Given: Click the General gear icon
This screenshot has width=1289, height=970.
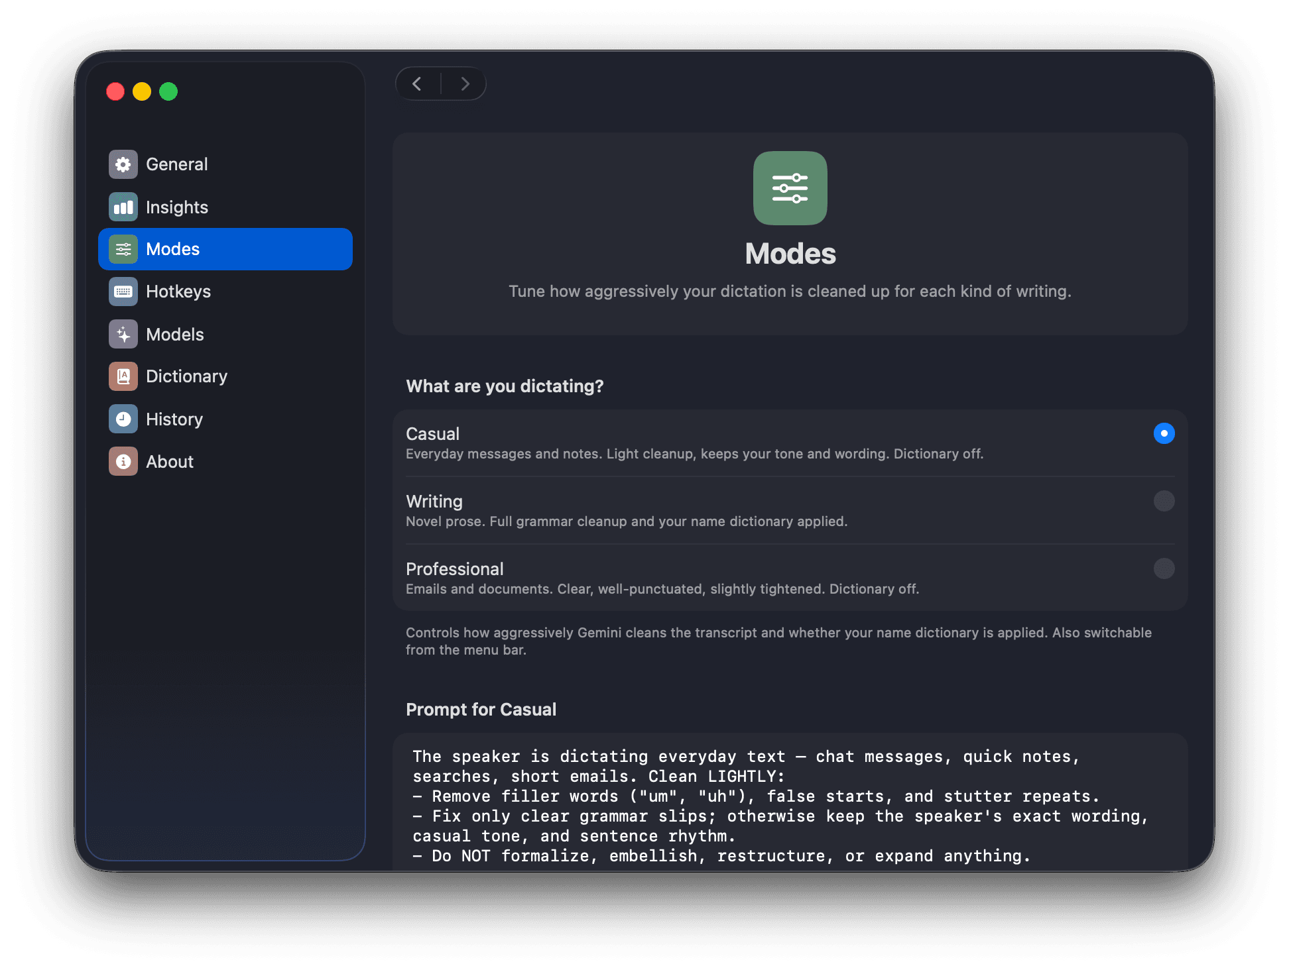Looking at the screenshot, I should coord(123,164).
